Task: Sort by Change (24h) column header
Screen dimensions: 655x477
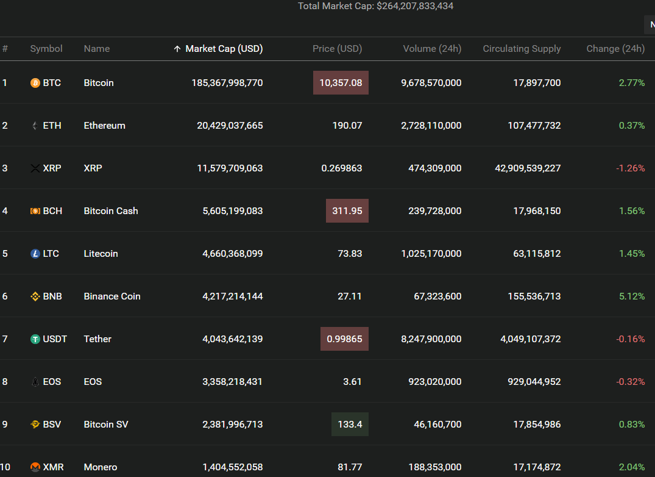Action: pyautogui.click(x=615, y=49)
